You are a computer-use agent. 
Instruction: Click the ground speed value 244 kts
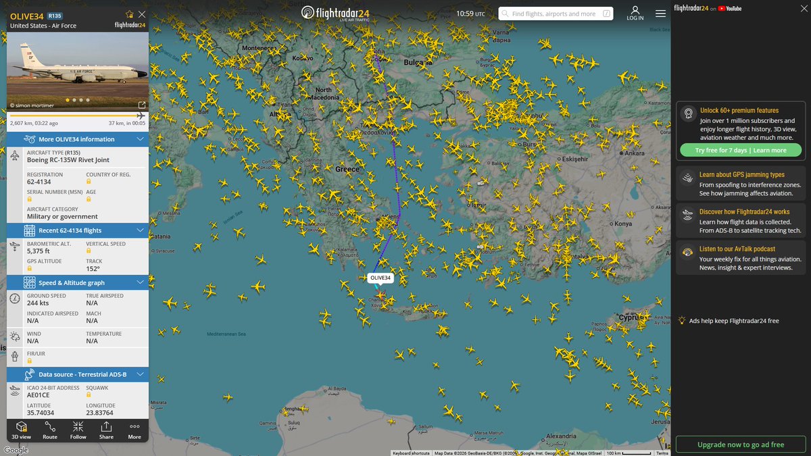coord(39,303)
